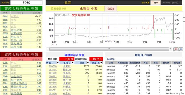Open broker code 9238 link

[5, 40]
